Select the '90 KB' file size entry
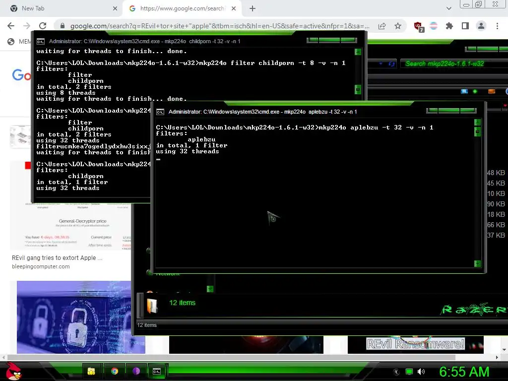The height and width of the screenshot is (381, 508). (x=496, y=204)
